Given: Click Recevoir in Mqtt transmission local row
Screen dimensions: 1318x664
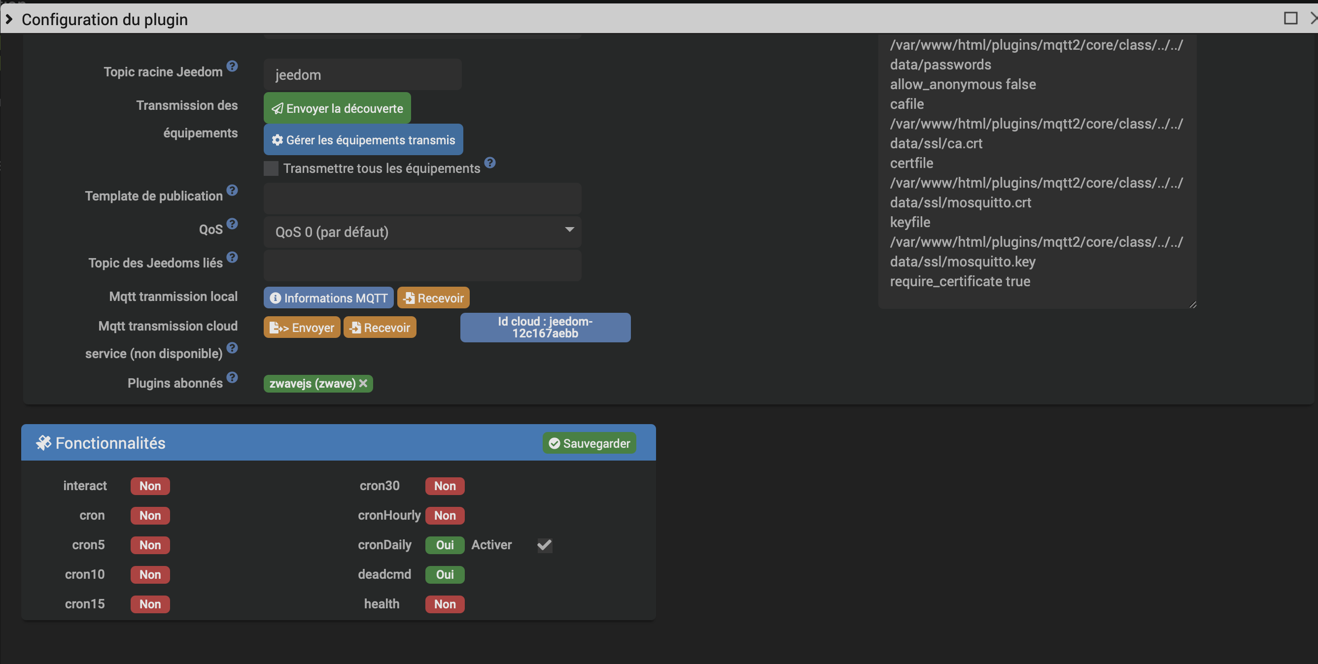Looking at the screenshot, I should click(433, 298).
